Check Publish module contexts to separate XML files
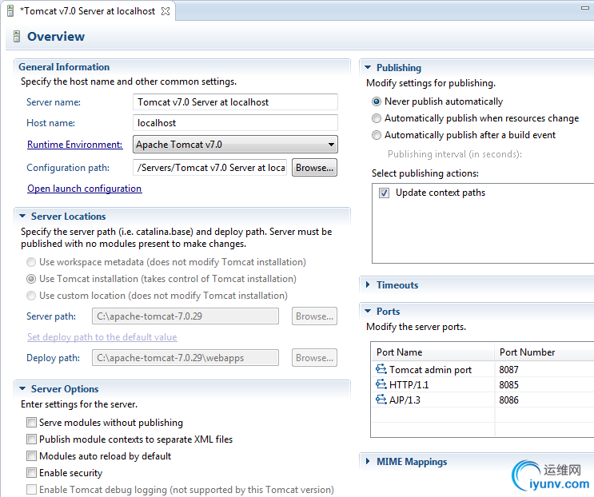The width and height of the screenshot is (594, 497). coord(31,439)
